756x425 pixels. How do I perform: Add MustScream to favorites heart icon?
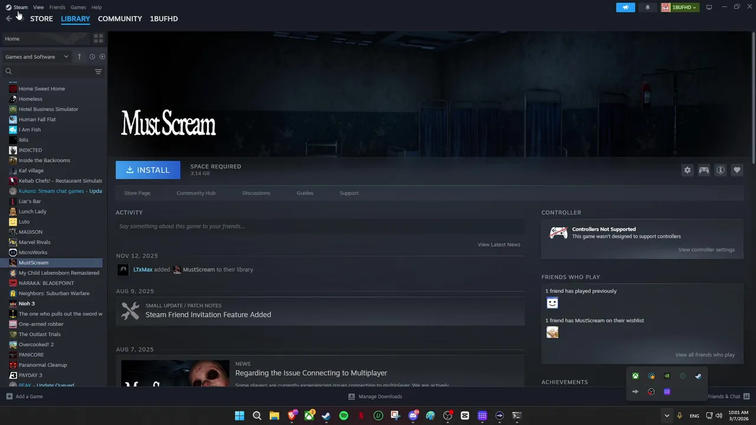[x=737, y=170]
